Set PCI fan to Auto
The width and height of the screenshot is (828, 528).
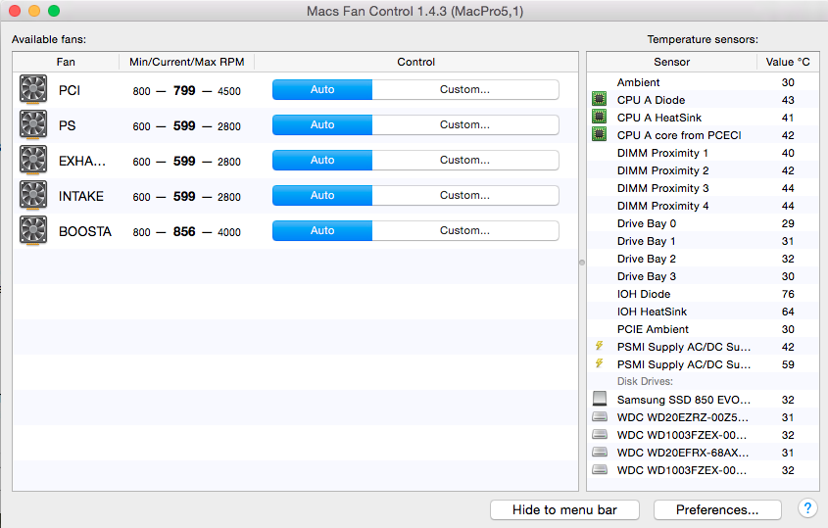(322, 90)
